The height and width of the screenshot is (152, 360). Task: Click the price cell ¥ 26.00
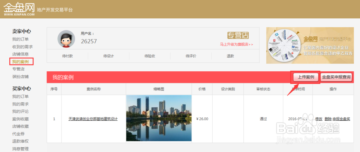pos(202,119)
